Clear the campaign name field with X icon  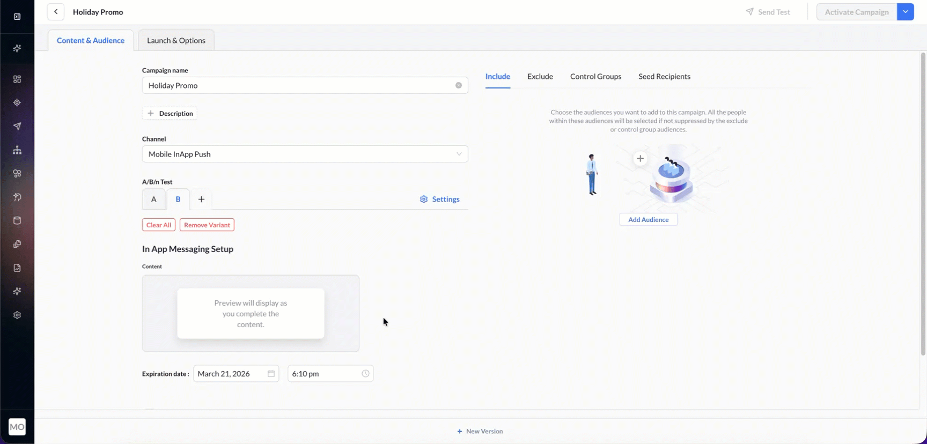coord(459,85)
